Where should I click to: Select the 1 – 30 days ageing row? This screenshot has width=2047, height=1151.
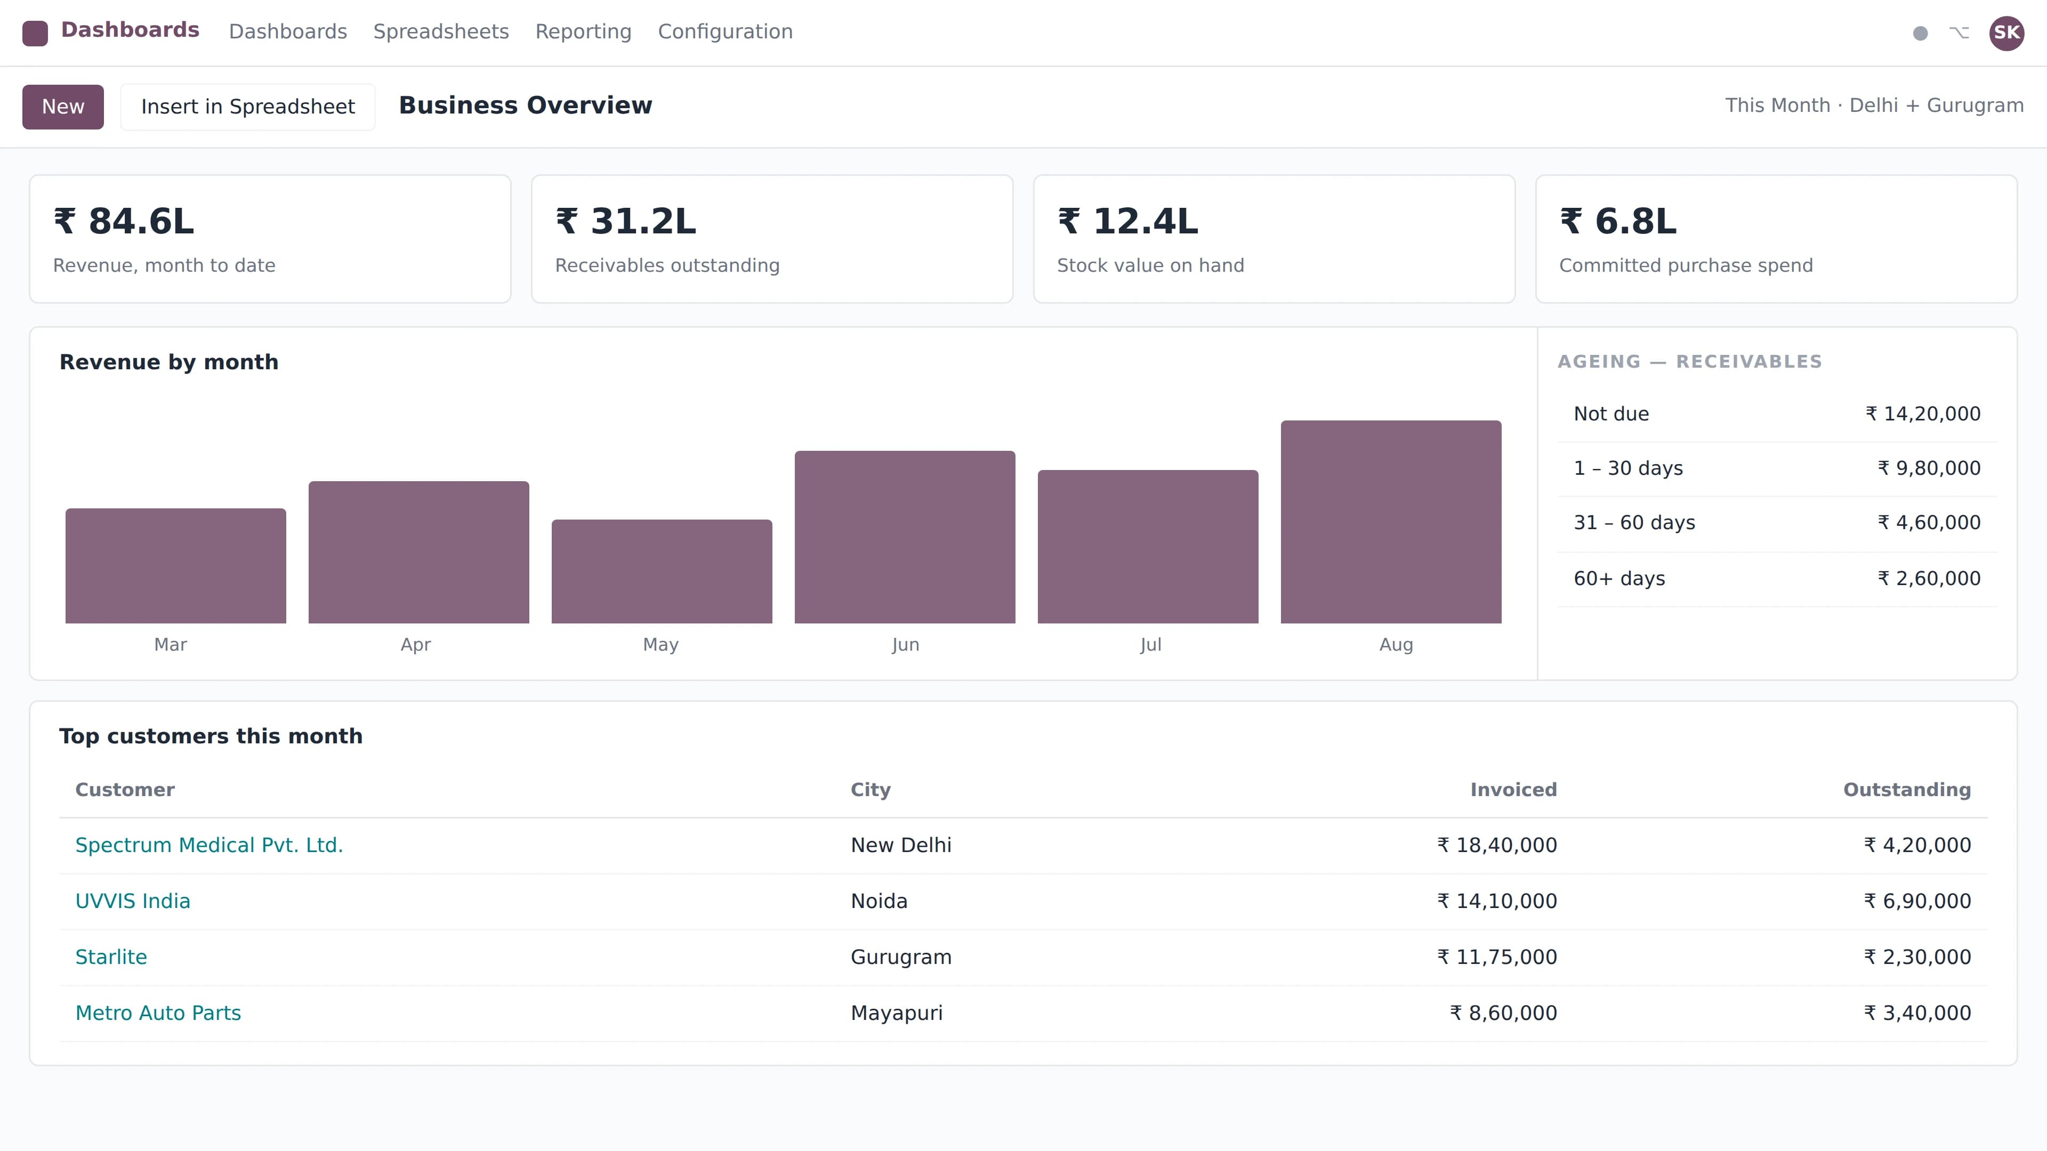tap(1778, 469)
